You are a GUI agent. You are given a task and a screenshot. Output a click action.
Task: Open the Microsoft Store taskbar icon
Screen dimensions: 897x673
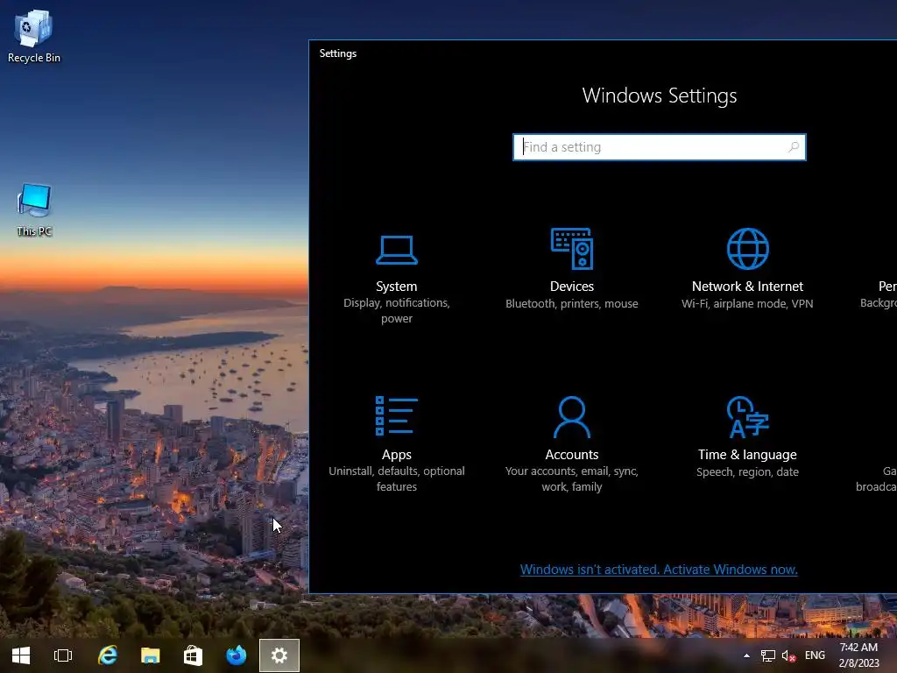(193, 655)
